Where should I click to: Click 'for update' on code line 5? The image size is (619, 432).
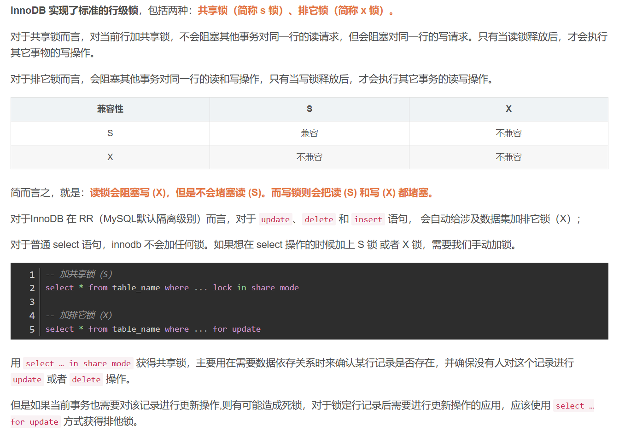pos(237,329)
